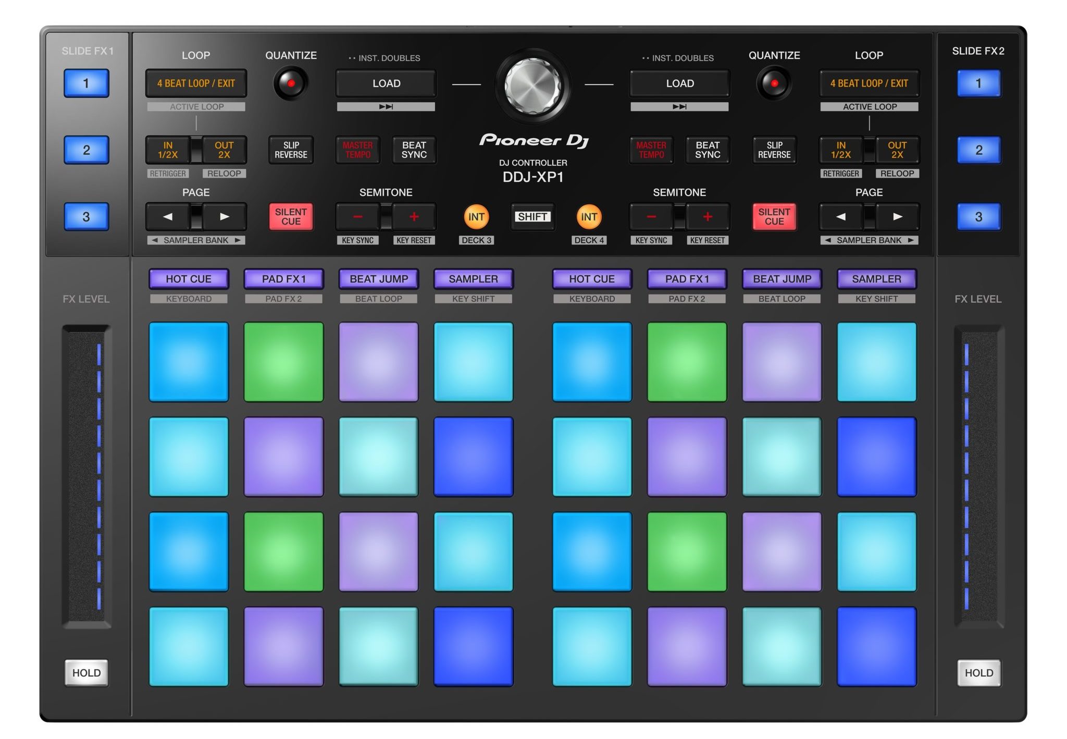Switch left deck to BEAT JUMP mode
The width and height of the screenshot is (1067, 739).
tap(379, 279)
